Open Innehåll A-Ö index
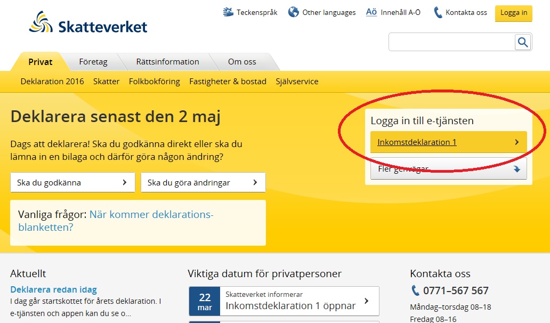The height and width of the screenshot is (323, 550). (401, 13)
